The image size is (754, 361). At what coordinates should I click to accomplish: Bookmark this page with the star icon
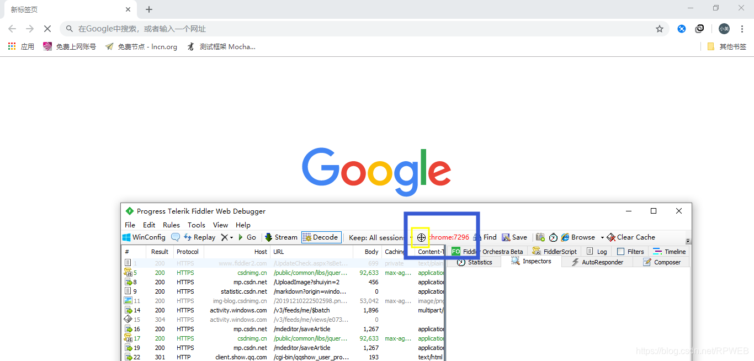660,29
